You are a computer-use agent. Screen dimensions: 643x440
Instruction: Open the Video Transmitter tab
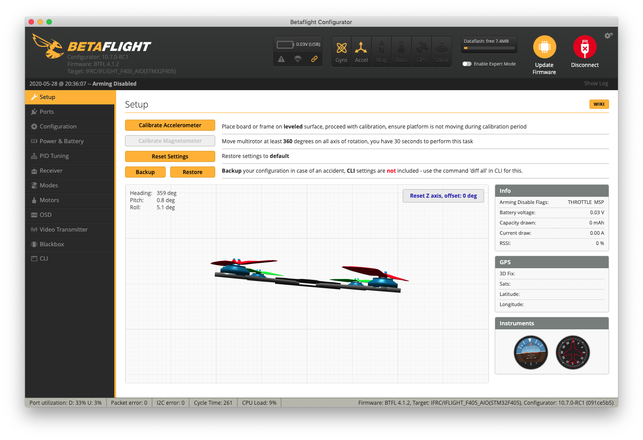point(70,230)
